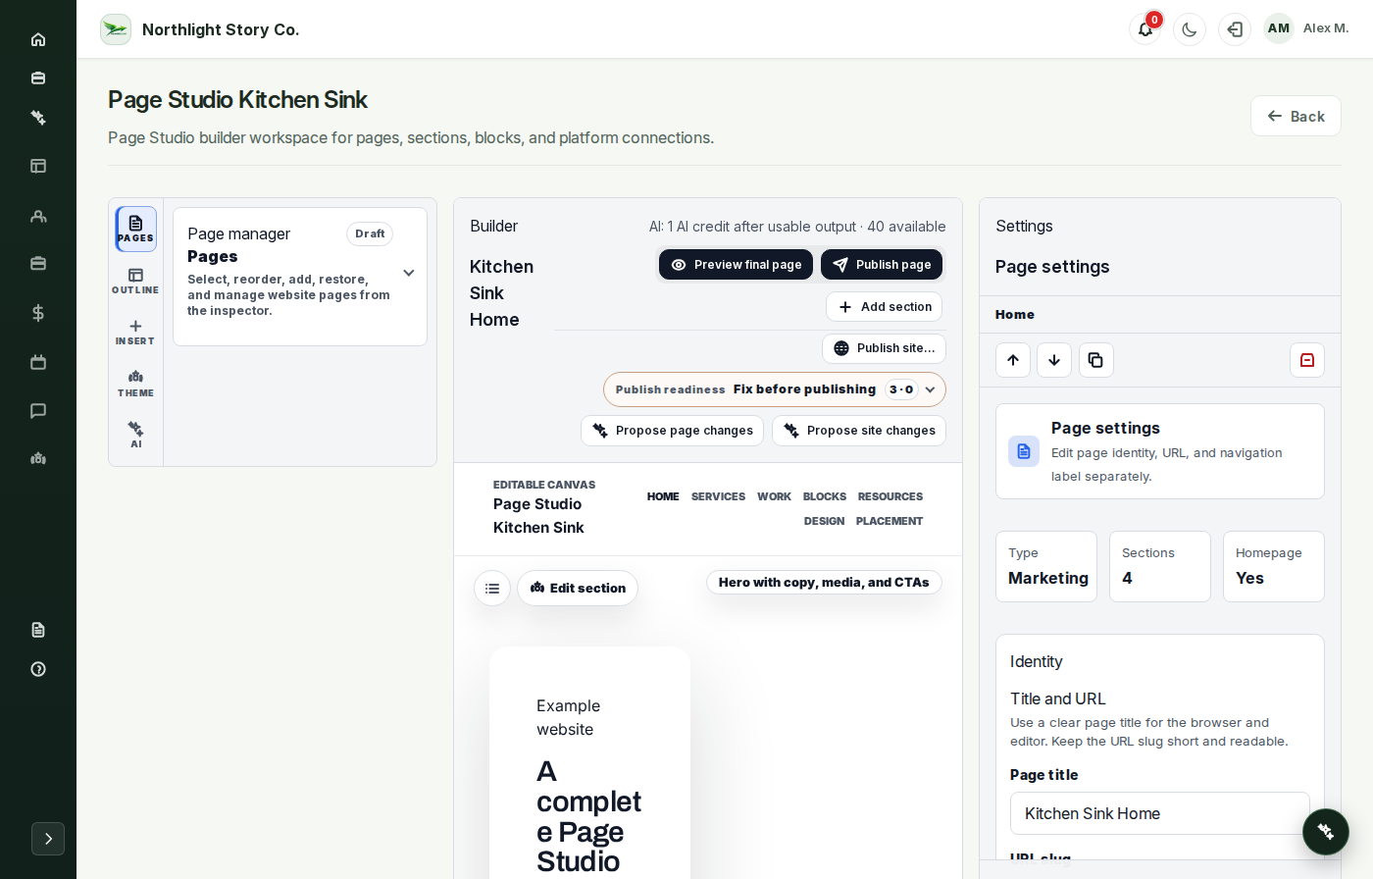Click the Publish page button
The height and width of the screenshot is (879, 1373).
tap(882, 265)
